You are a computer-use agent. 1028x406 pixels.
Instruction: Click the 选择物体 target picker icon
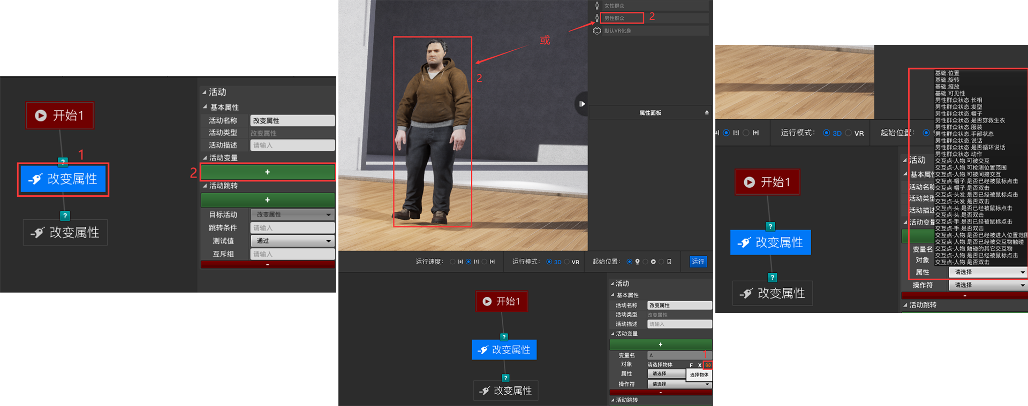pyautogui.click(x=708, y=365)
